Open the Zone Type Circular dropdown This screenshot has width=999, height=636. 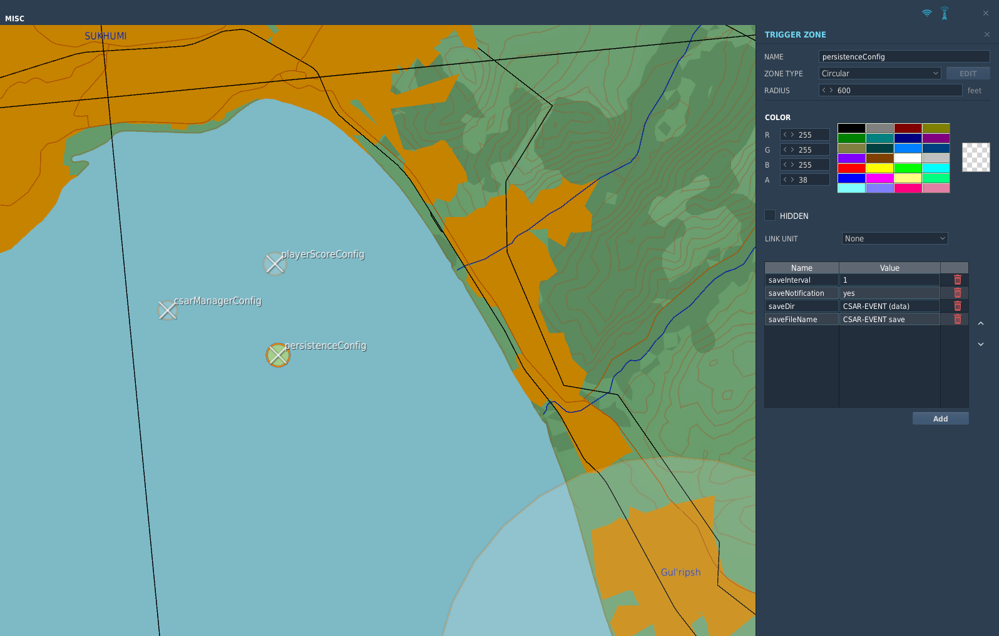(x=879, y=73)
